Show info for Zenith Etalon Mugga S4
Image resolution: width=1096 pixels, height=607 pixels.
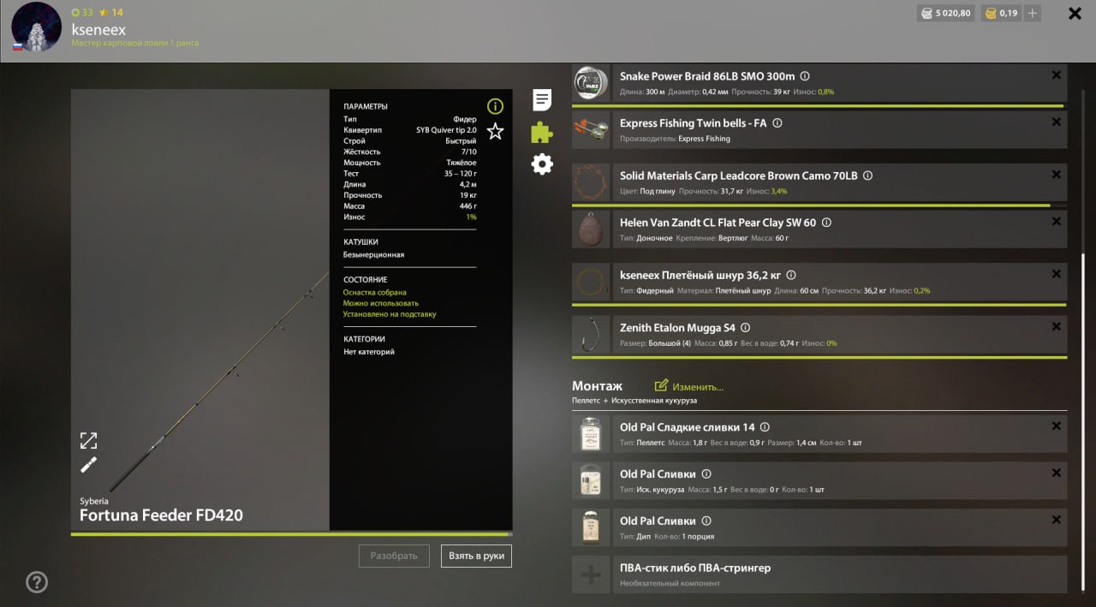coord(745,328)
